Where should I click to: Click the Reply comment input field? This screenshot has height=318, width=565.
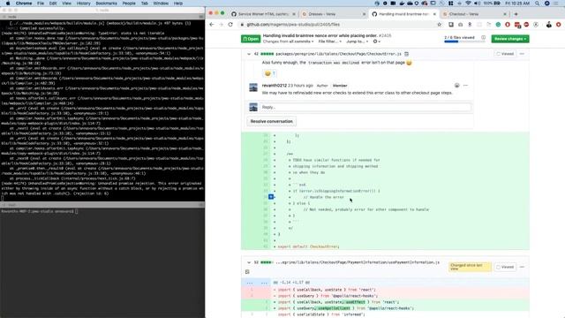tap(365, 107)
